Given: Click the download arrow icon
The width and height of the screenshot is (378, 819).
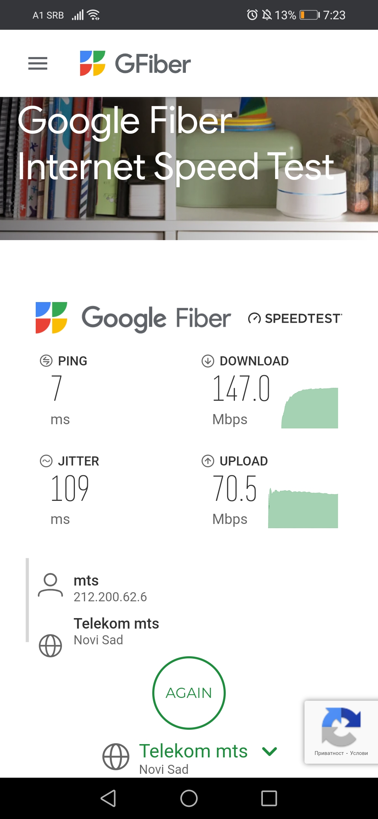Looking at the screenshot, I should pos(208,361).
